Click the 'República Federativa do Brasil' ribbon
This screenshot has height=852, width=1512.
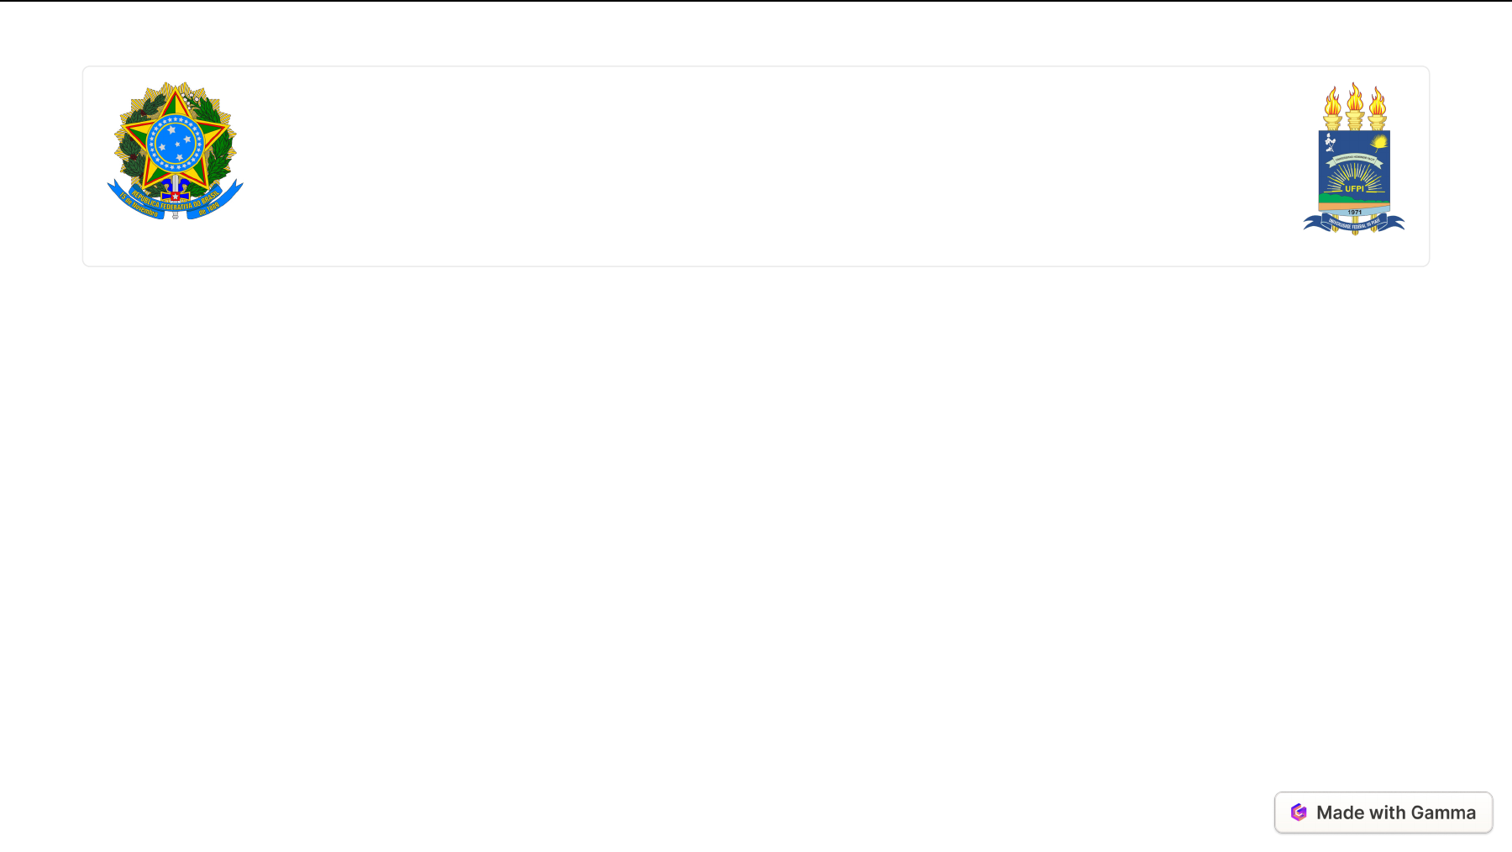pyautogui.click(x=176, y=202)
